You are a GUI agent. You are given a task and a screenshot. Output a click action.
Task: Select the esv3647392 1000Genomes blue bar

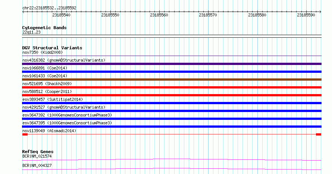(172, 119)
